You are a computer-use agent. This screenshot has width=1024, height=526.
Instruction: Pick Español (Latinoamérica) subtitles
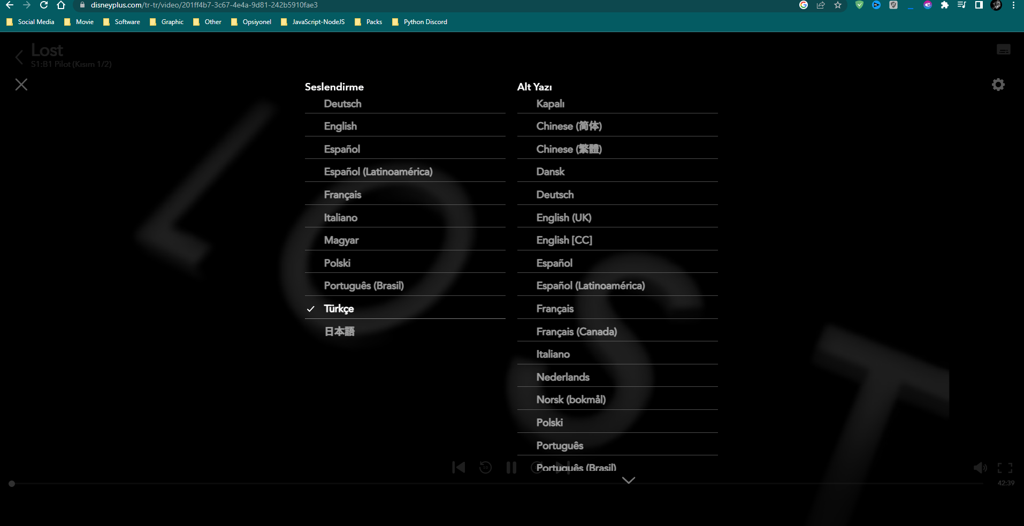(x=617, y=286)
